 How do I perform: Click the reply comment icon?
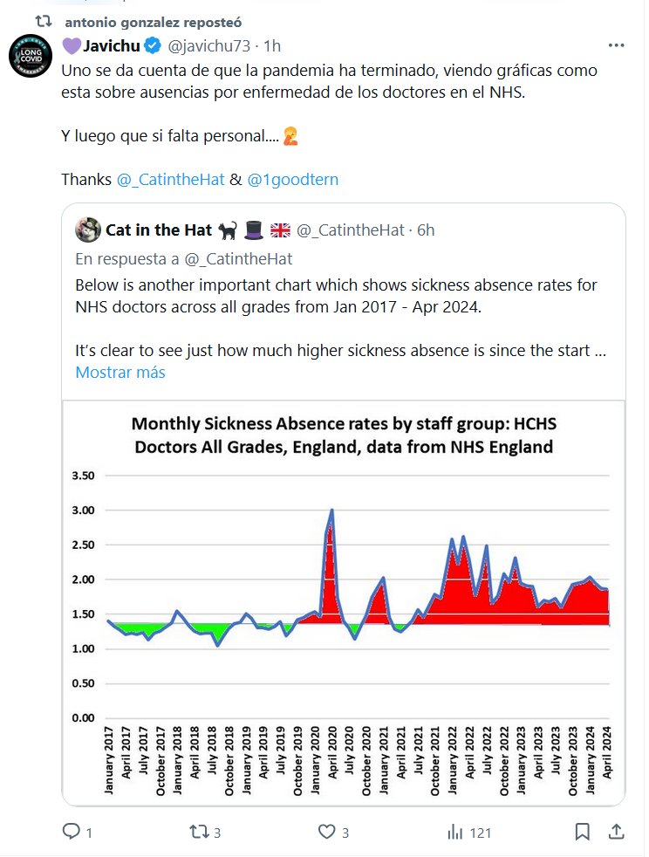click(72, 833)
